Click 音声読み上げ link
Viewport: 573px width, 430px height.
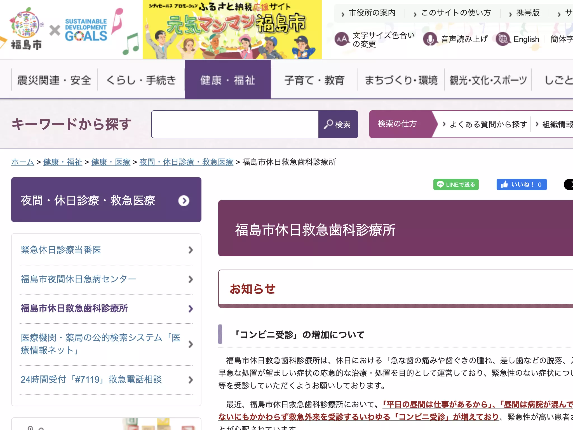pyautogui.click(x=464, y=39)
